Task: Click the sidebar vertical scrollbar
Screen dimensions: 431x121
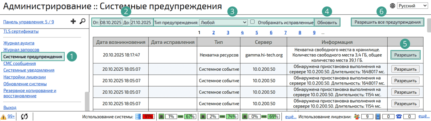Action: coord(87,101)
